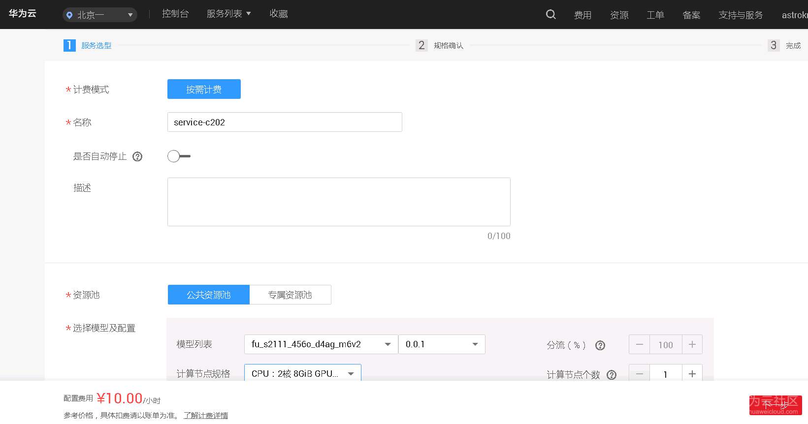Click in the 描述 text area

click(x=339, y=202)
